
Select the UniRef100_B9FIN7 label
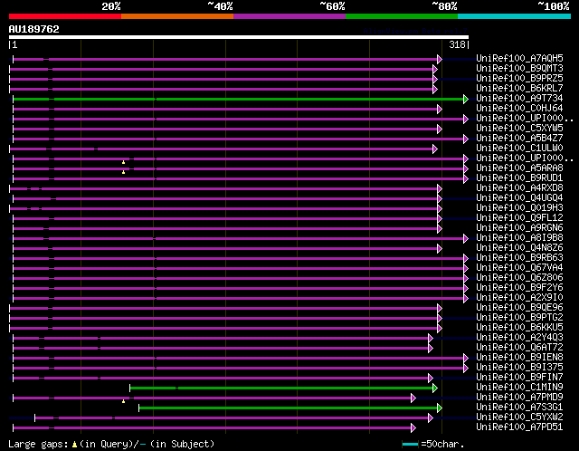pos(519,378)
